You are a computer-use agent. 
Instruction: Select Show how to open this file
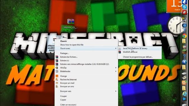(86, 45)
